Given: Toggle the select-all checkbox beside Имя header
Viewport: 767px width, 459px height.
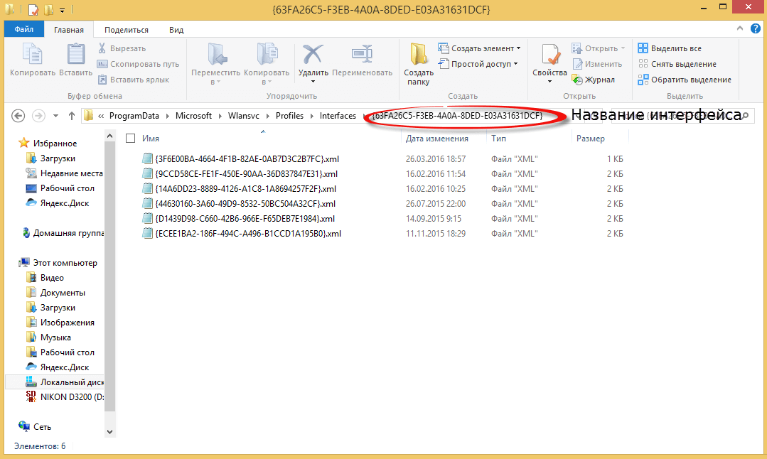Looking at the screenshot, I should pos(130,139).
